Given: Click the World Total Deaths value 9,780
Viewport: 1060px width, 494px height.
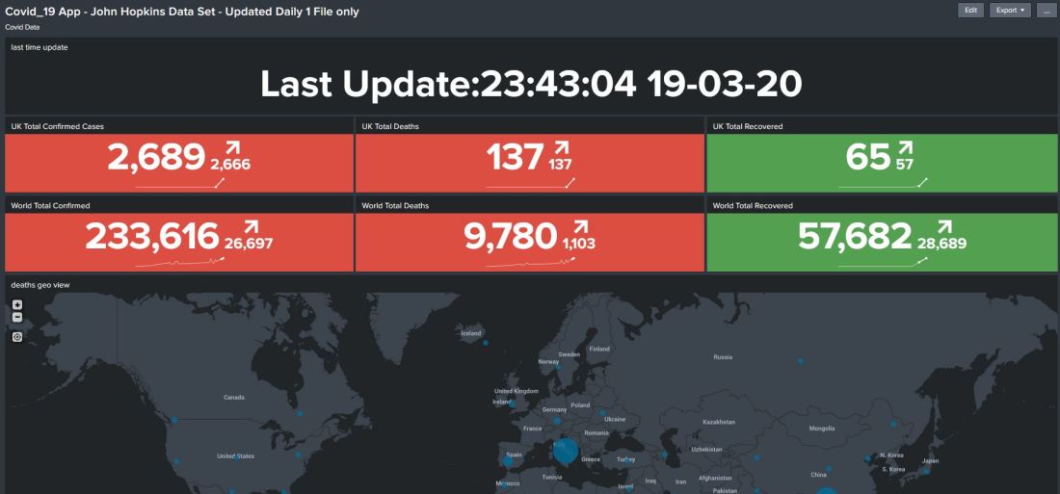Looking at the screenshot, I should click(511, 237).
